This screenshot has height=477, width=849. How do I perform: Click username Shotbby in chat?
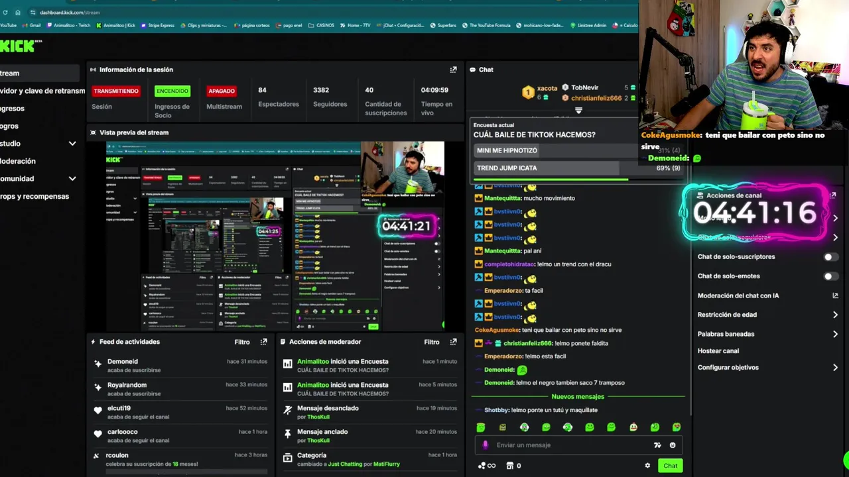(497, 410)
